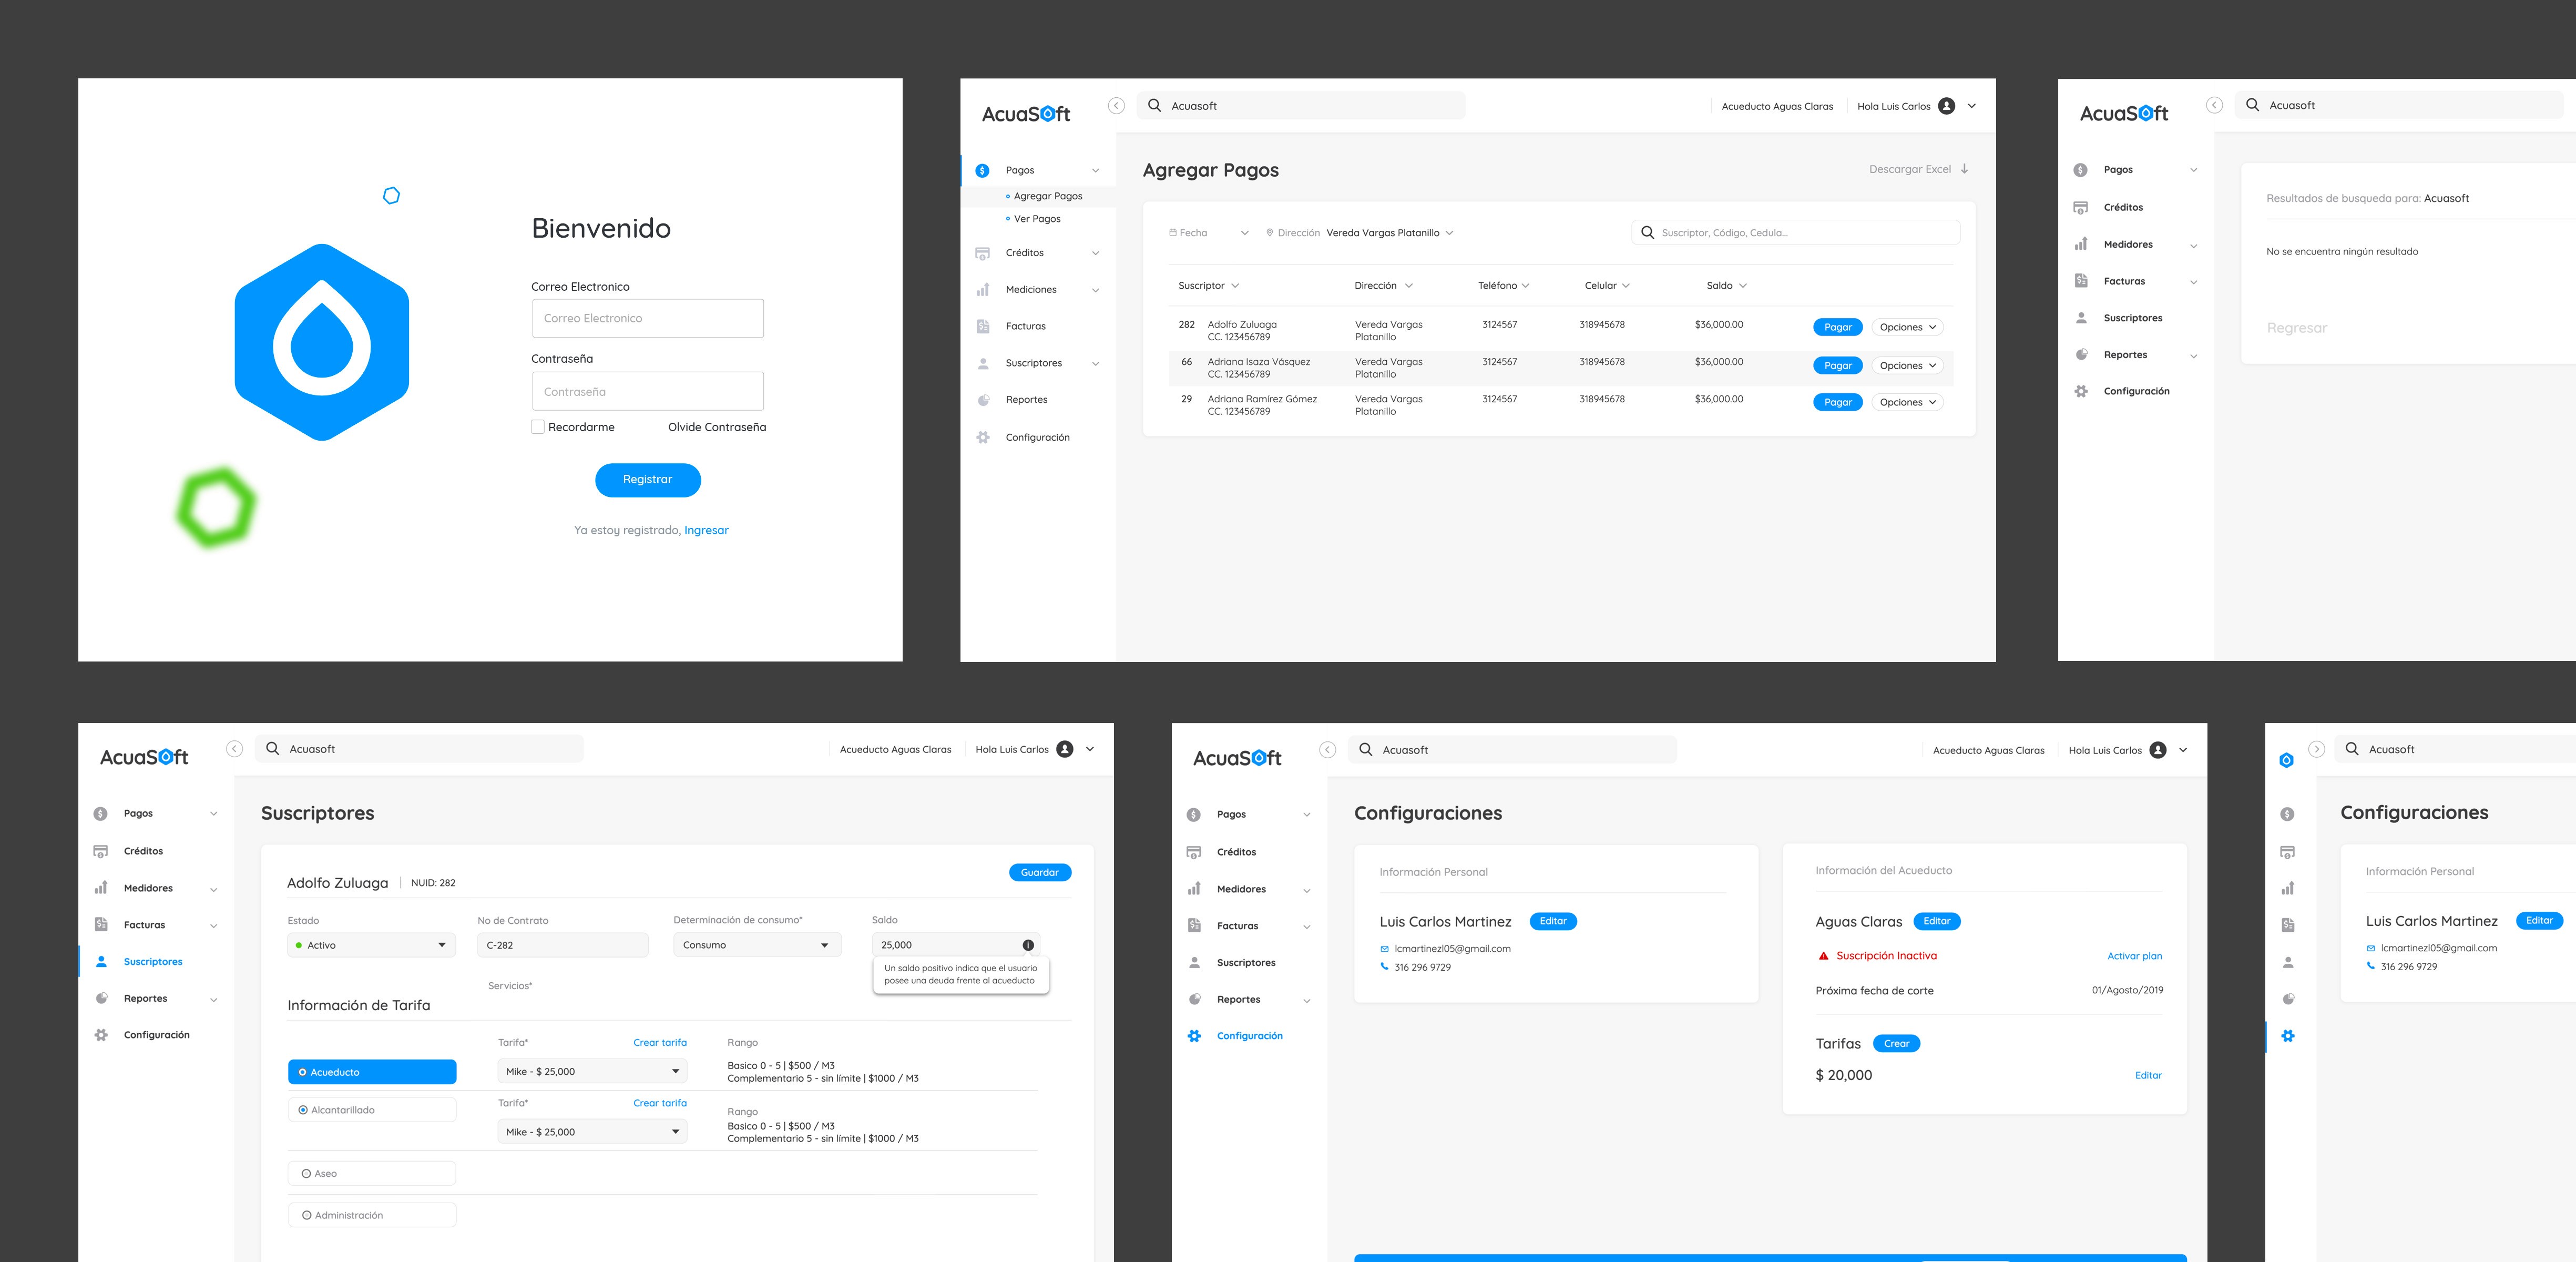2576x1262 pixels.
Task: Check the Recordarme checkbox
Action: point(538,427)
